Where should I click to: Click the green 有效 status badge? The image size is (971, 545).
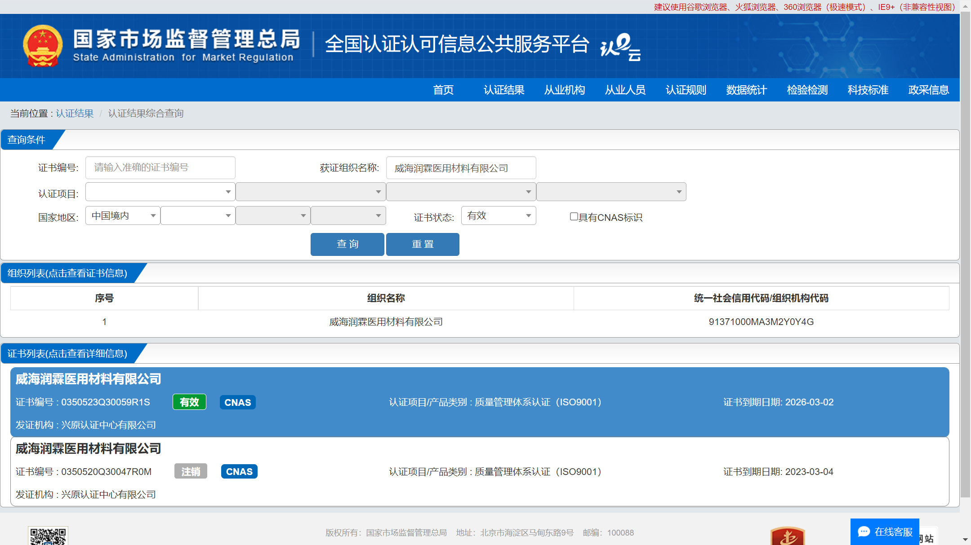[189, 402]
